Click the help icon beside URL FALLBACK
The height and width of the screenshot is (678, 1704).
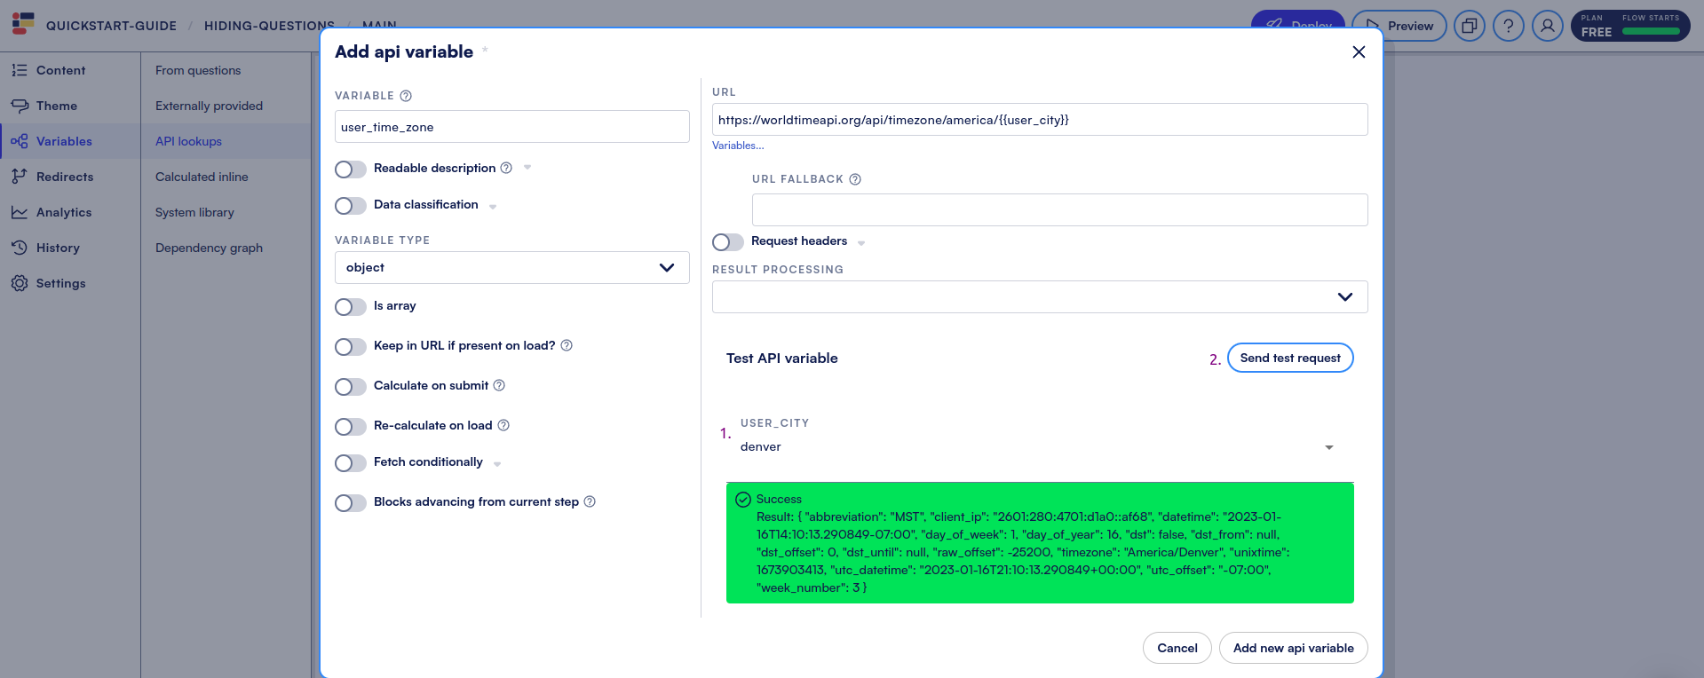click(x=855, y=179)
